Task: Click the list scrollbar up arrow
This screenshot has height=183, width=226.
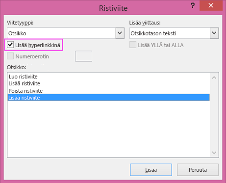Action: click(x=214, y=78)
